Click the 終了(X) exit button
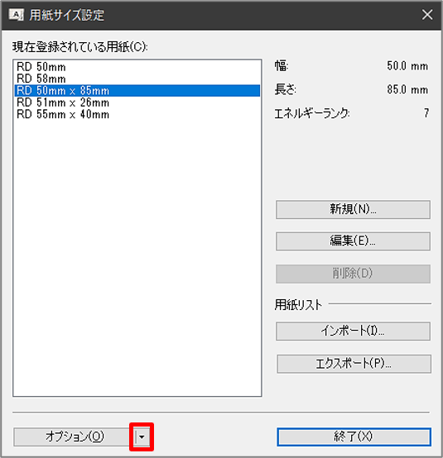This screenshot has width=443, height=458. [354, 437]
